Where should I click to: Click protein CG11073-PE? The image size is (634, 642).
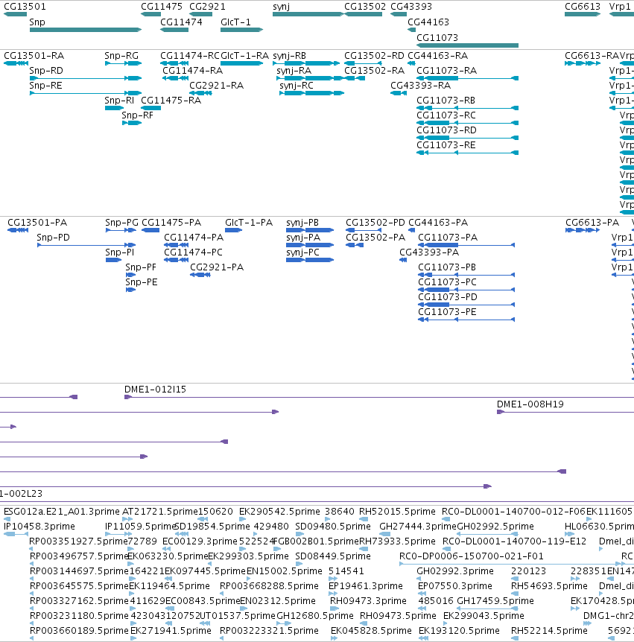pyautogui.click(x=466, y=320)
